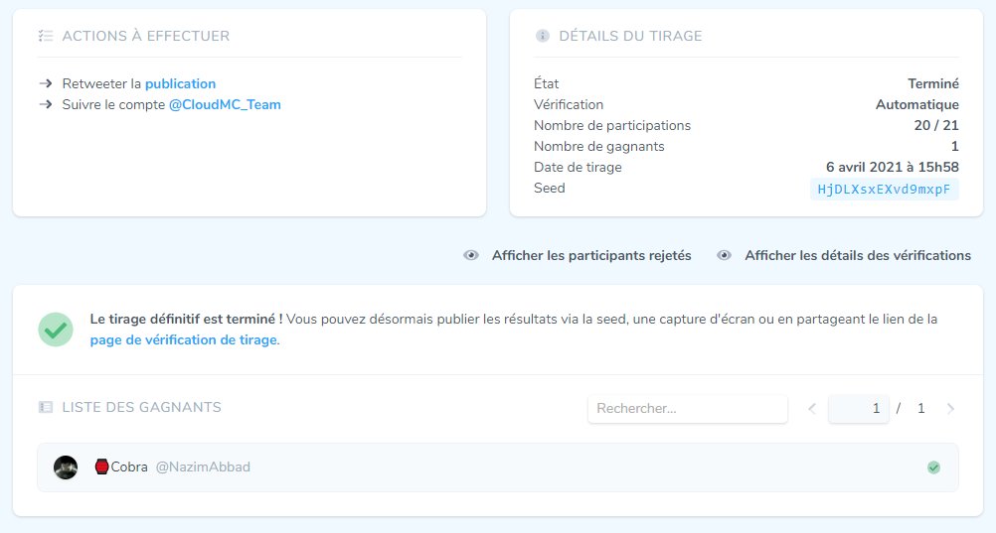Click the page number input box
The image size is (996, 533).
pos(858,409)
